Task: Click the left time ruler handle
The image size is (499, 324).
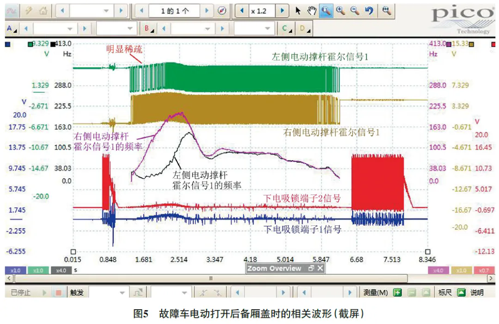Action: [x=73, y=252]
